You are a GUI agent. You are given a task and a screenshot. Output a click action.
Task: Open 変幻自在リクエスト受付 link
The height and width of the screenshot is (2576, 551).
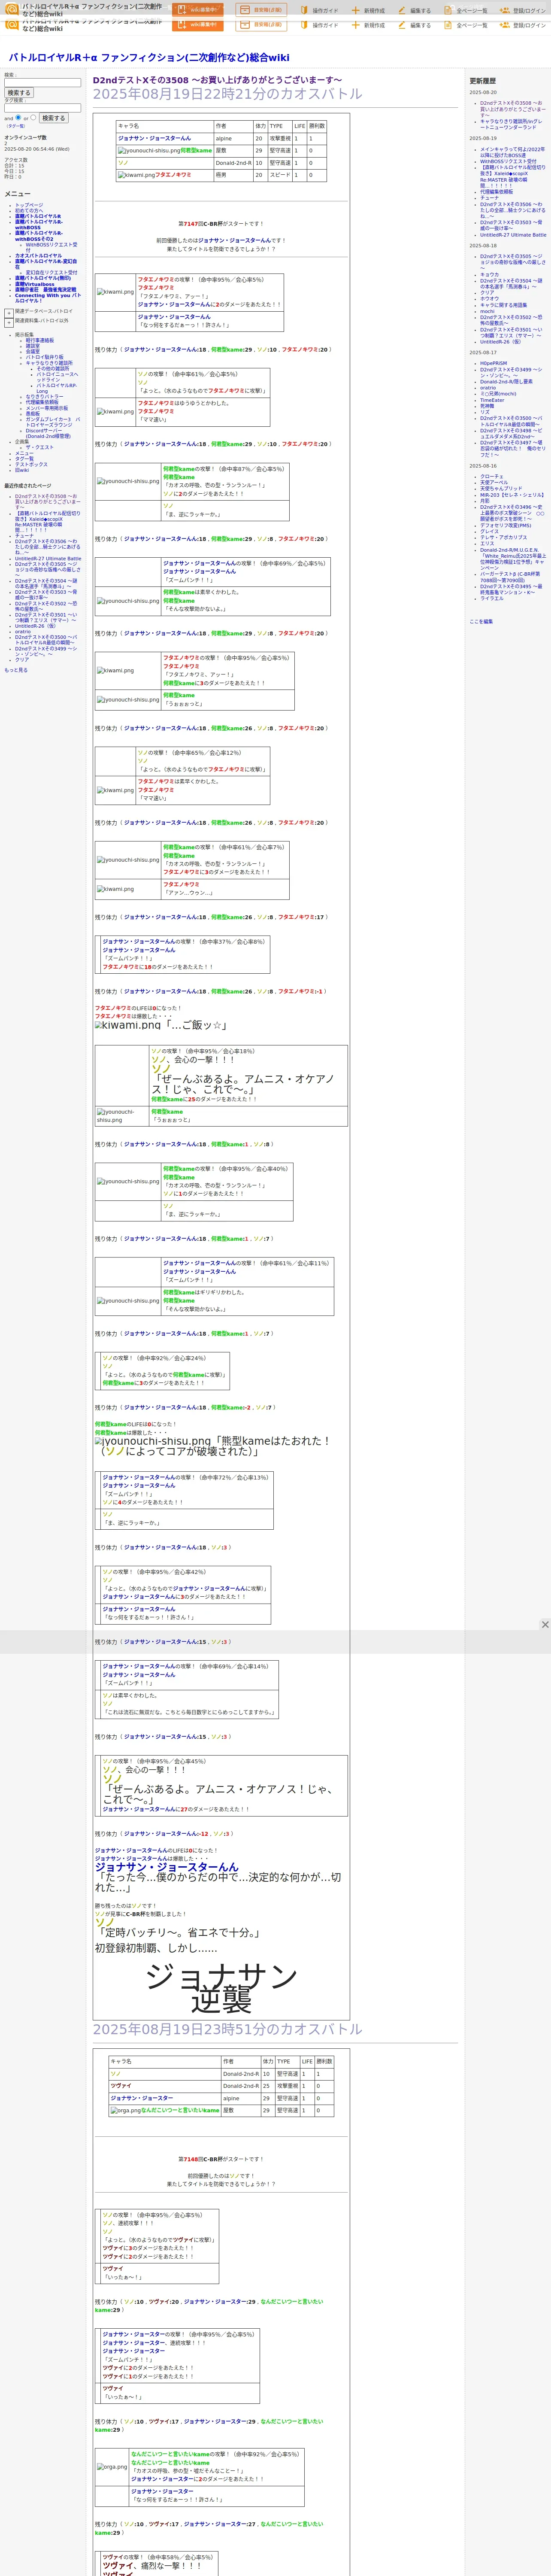(x=51, y=272)
